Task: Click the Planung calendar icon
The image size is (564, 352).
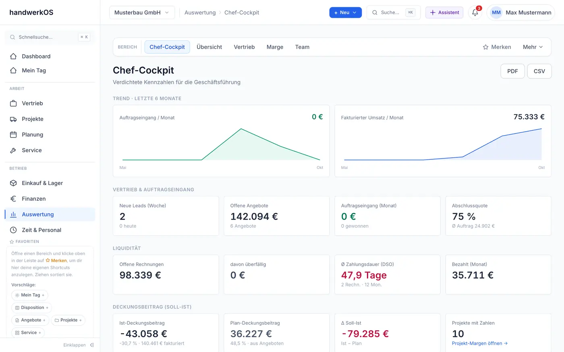Action: pyautogui.click(x=13, y=135)
